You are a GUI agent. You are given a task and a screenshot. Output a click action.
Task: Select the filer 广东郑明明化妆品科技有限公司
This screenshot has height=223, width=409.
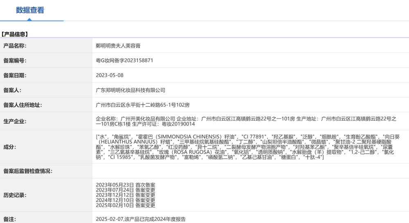pos(130,90)
